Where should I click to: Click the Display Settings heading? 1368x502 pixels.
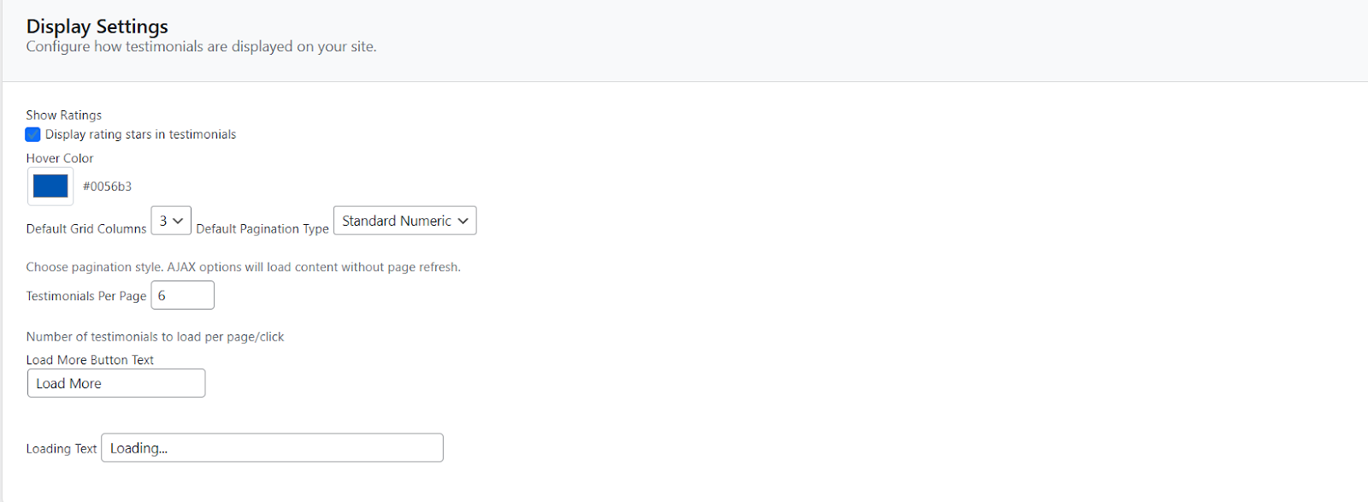click(97, 27)
